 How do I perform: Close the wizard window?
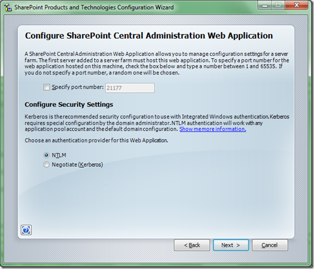(296, 5)
